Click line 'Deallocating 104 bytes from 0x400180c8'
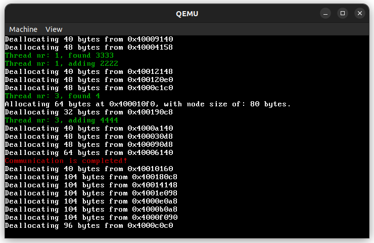 [x=91, y=177]
